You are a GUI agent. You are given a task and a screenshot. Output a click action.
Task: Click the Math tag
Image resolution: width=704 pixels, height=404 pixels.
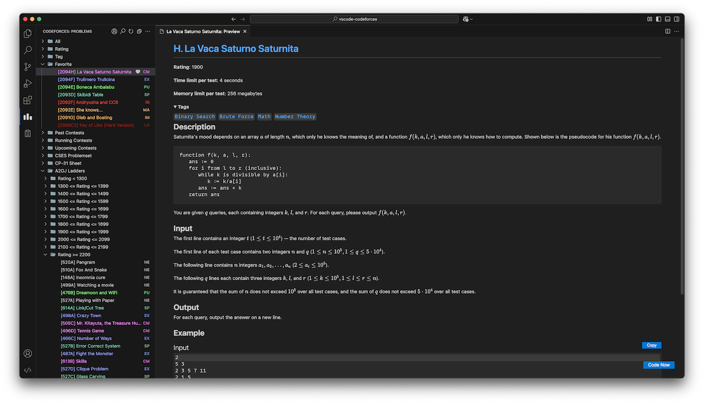[x=264, y=117]
